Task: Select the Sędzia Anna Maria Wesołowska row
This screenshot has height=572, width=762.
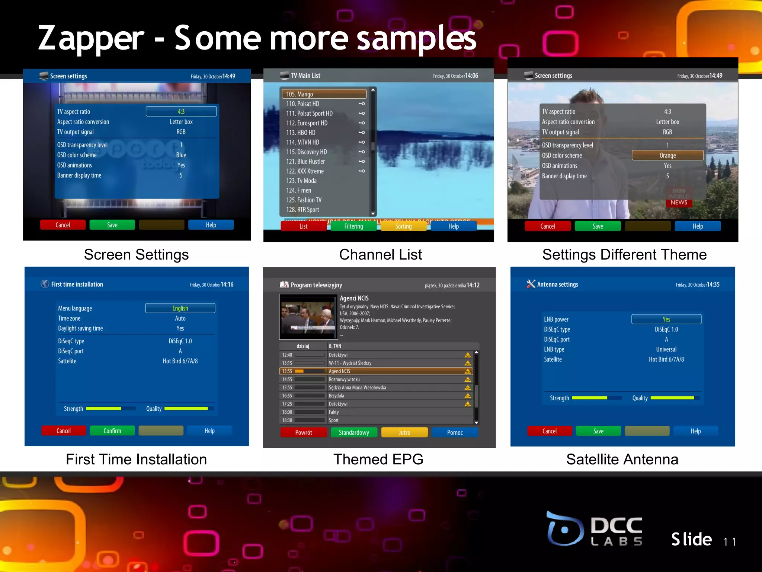Action: pos(376,388)
